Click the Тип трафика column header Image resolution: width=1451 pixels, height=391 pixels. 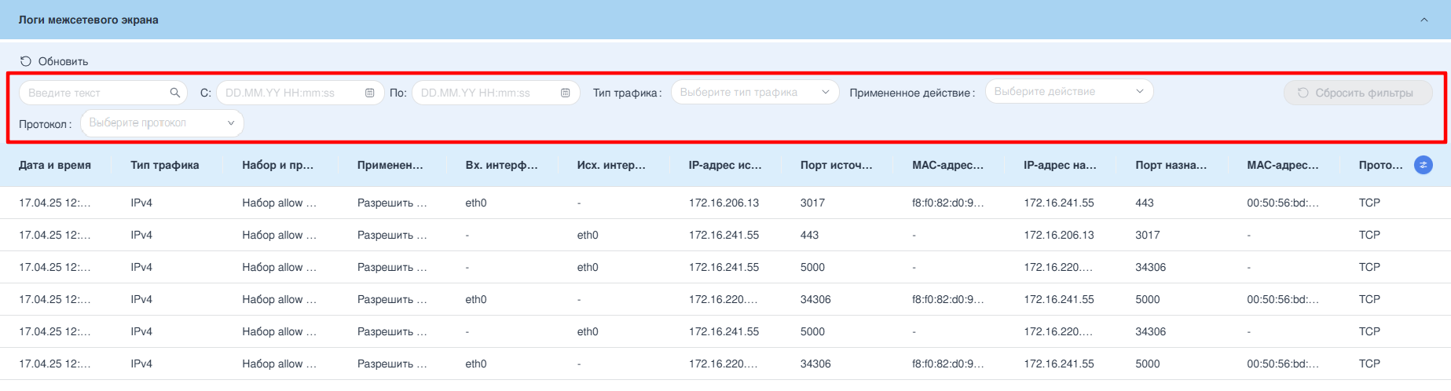(165, 165)
